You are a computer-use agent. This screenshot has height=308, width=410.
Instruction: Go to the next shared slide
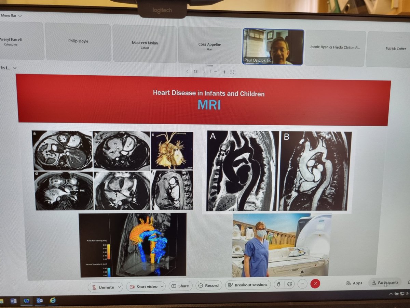coord(204,72)
